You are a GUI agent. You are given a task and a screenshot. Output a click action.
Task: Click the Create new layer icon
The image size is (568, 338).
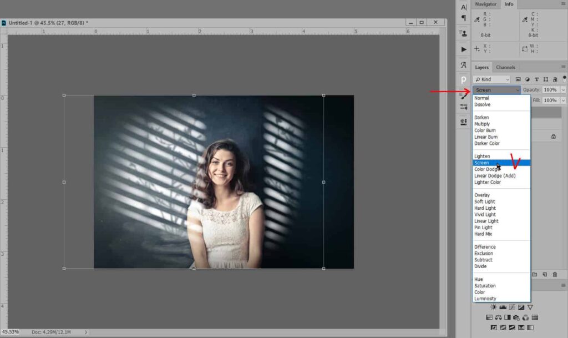point(545,275)
